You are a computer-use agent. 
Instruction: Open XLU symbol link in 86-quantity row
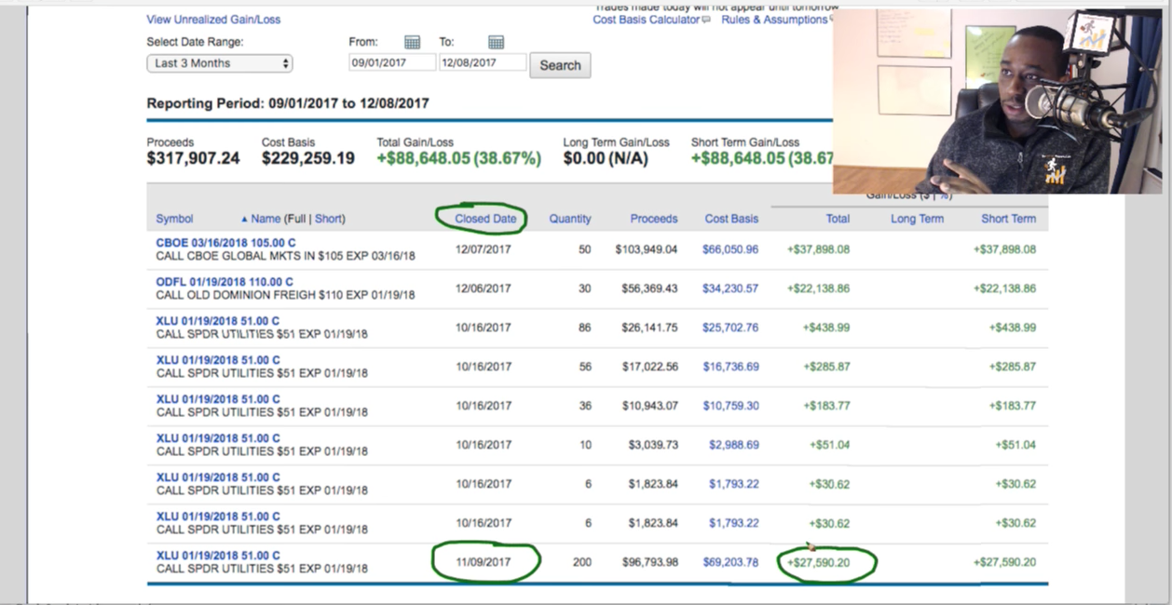pyautogui.click(x=218, y=321)
